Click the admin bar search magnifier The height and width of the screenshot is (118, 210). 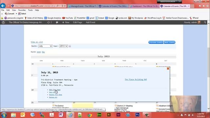[x=205, y=22]
